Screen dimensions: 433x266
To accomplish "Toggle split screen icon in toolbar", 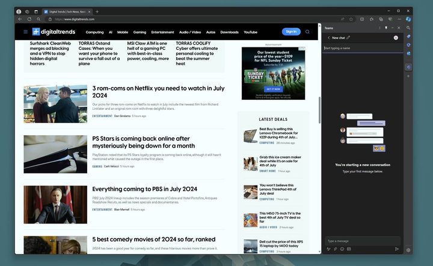I will (362, 19).
